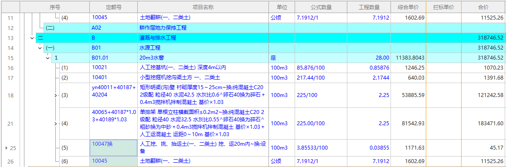Expand sub-item (4) arrow in row 21
Screen dimensions: 506x167
coord(55,124)
